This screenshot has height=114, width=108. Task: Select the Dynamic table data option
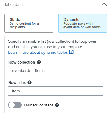tap(83, 23)
